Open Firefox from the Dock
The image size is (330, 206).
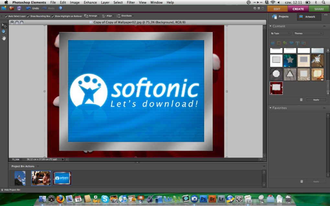click(60, 199)
